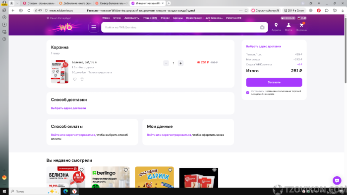347x195 pixels.
Task: Open the Бренды header link
Action: coord(178,18)
